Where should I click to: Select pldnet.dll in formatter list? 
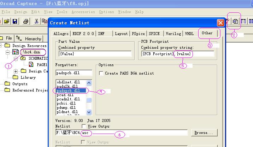pos(71,112)
